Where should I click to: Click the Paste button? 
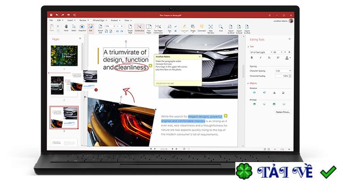(x=51, y=28)
